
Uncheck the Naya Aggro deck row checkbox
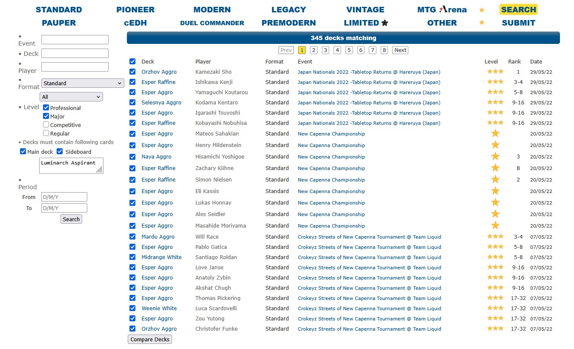click(132, 156)
